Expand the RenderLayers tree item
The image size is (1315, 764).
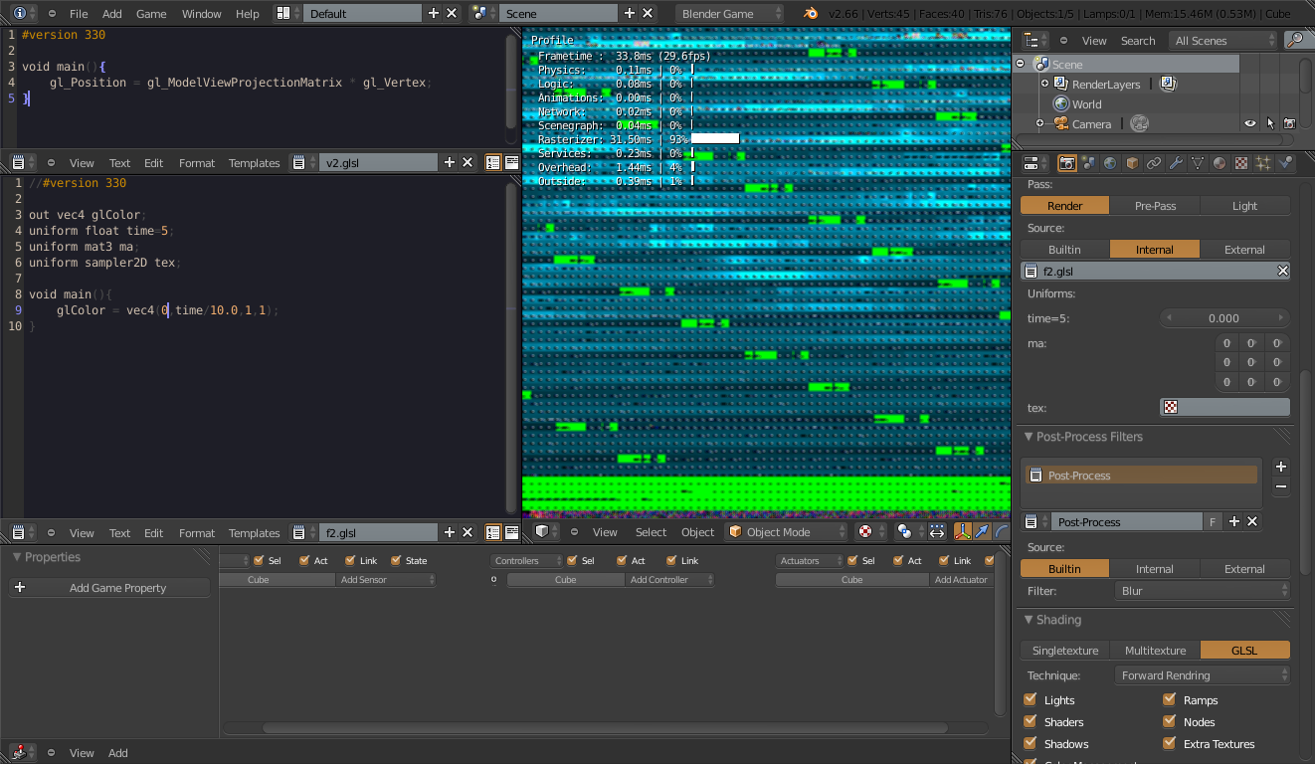(1044, 84)
